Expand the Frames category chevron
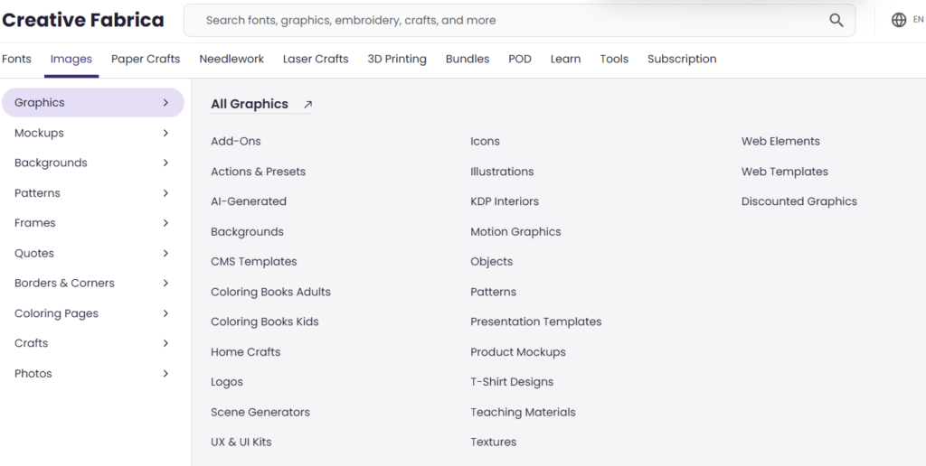 [166, 223]
